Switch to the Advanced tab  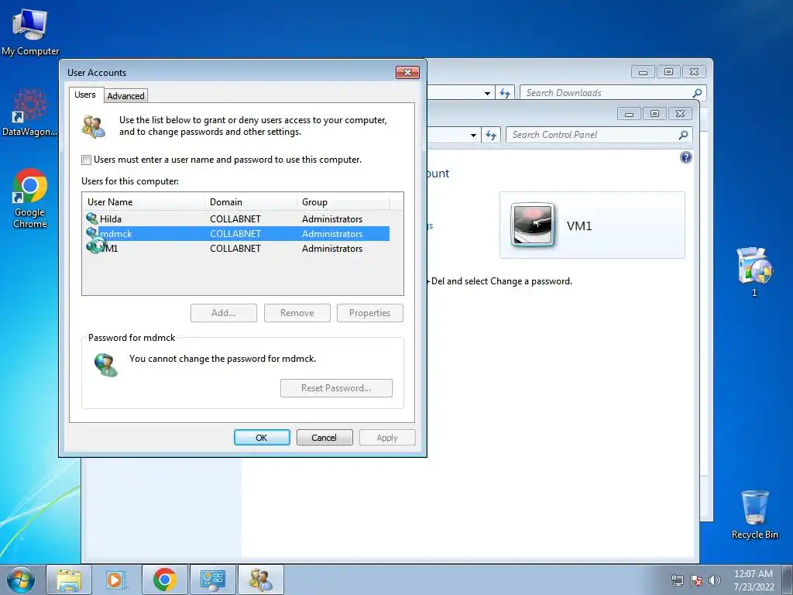tap(126, 95)
